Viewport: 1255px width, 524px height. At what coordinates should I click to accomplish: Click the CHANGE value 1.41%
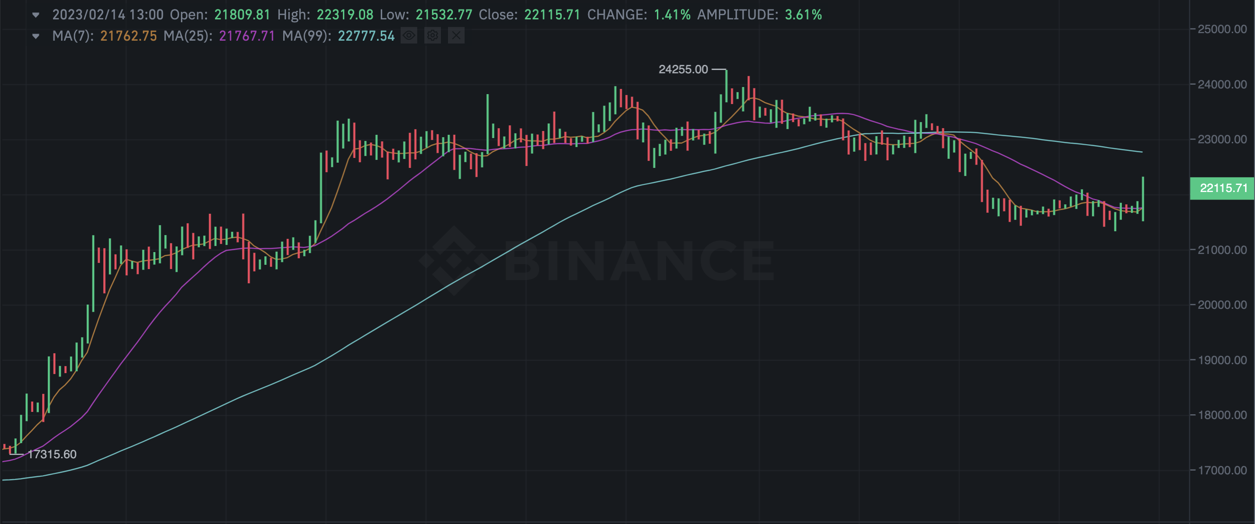pyautogui.click(x=672, y=15)
